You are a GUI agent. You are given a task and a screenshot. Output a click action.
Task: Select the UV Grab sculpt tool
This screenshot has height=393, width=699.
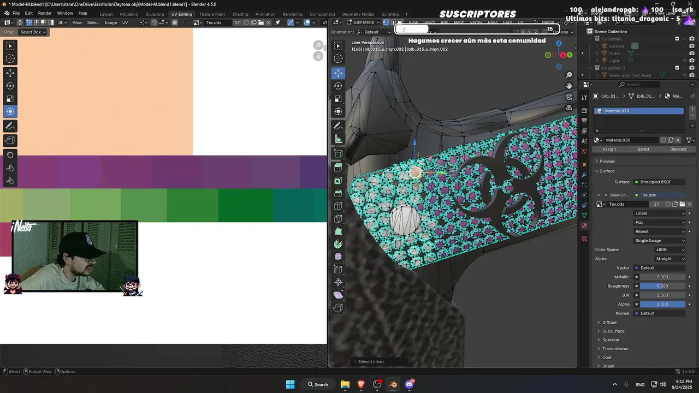pyautogui.click(x=10, y=155)
